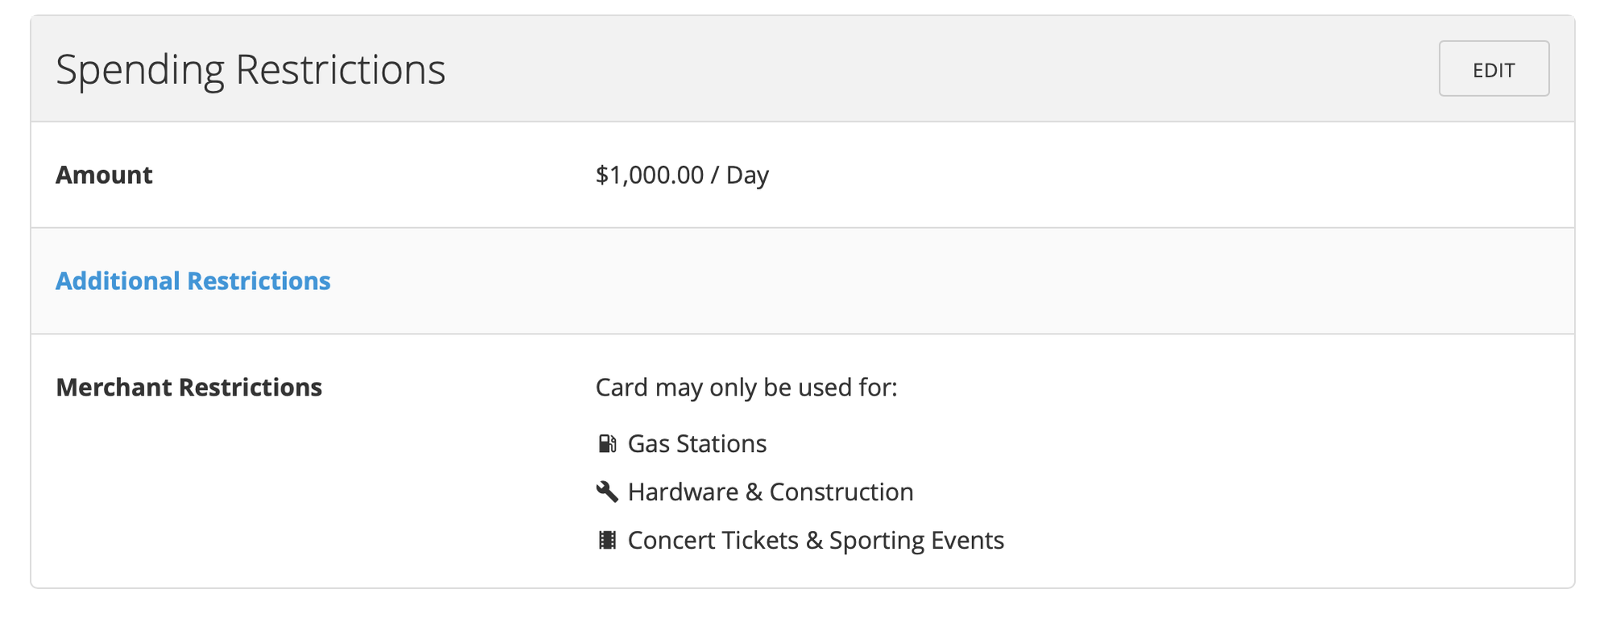Toggle the Gas Stations merchant restriction

pyautogui.click(x=697, y=442)
